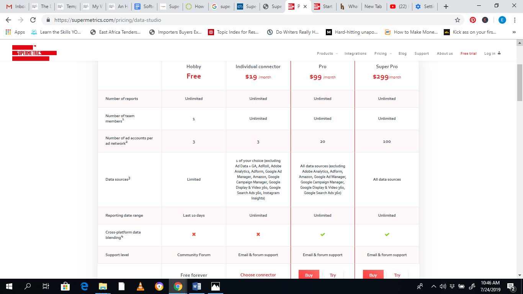Open the Blog page

(402, 54)
